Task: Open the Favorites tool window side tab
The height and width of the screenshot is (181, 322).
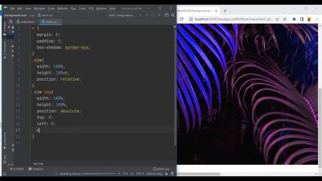Action: pos(5,141)
